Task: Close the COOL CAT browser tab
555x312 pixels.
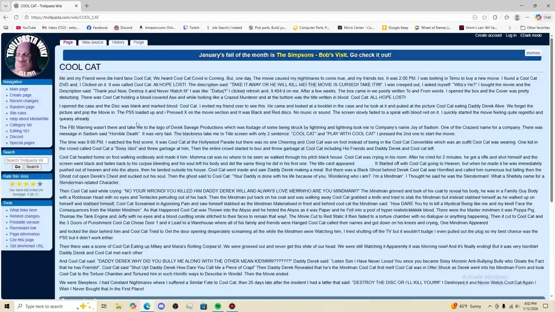Action: (76, 6)
